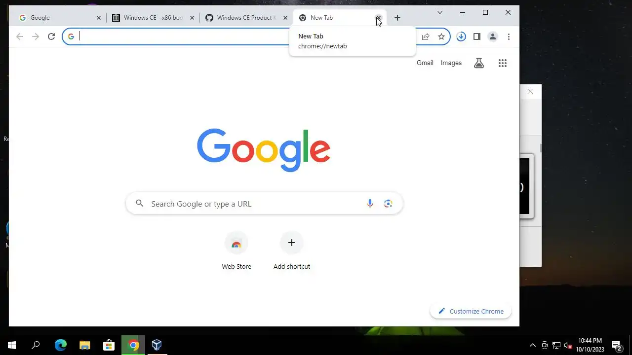Open Search Labs flask icon
Screen dimensions: 632x355
click(x=479, y=63)
